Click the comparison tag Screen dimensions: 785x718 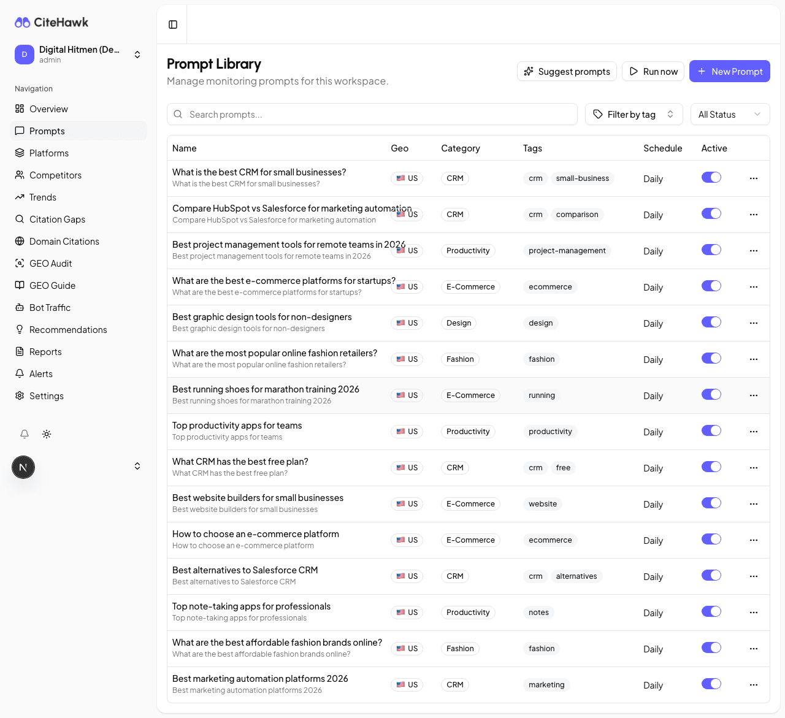tap(577, 215)
